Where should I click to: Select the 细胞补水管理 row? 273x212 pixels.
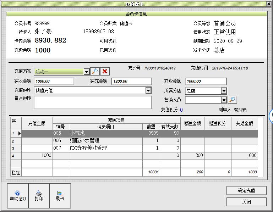[134, 140]
